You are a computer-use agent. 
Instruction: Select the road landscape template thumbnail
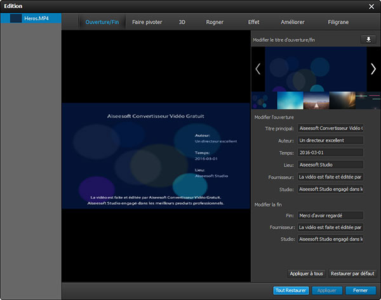(316, 100)
